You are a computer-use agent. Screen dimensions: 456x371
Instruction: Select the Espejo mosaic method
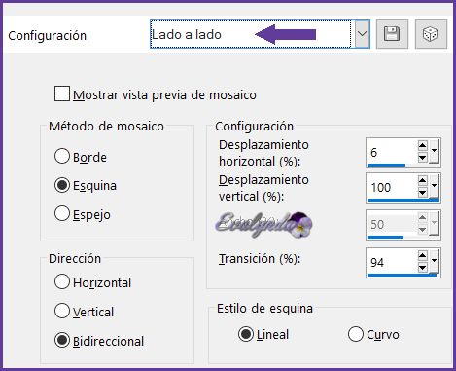62,213
